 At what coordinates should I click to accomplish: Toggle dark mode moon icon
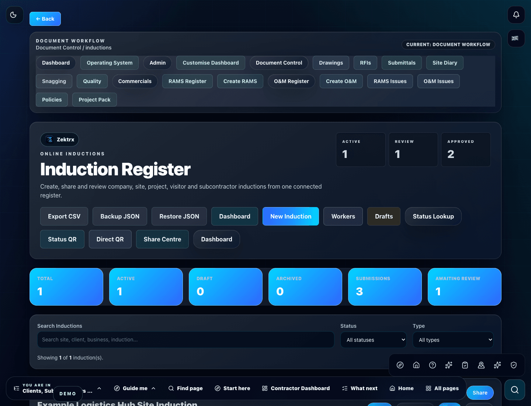coord(15,15)
